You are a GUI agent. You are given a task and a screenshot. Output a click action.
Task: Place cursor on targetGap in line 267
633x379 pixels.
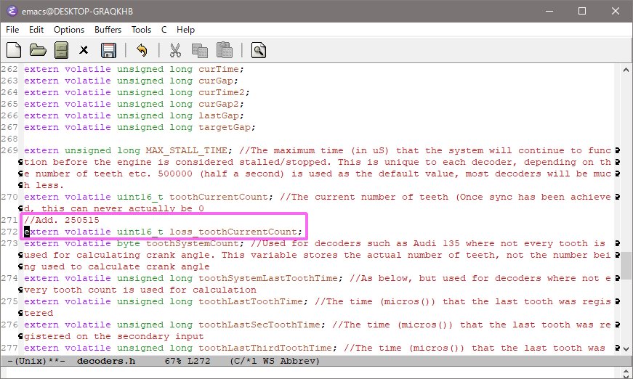pyautogui.click(x=225, y=127)
